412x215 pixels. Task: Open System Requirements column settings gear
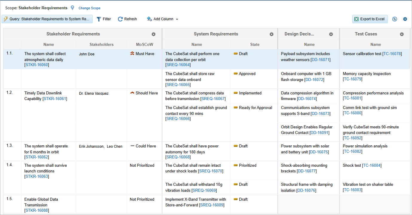(x=272, y=34)
